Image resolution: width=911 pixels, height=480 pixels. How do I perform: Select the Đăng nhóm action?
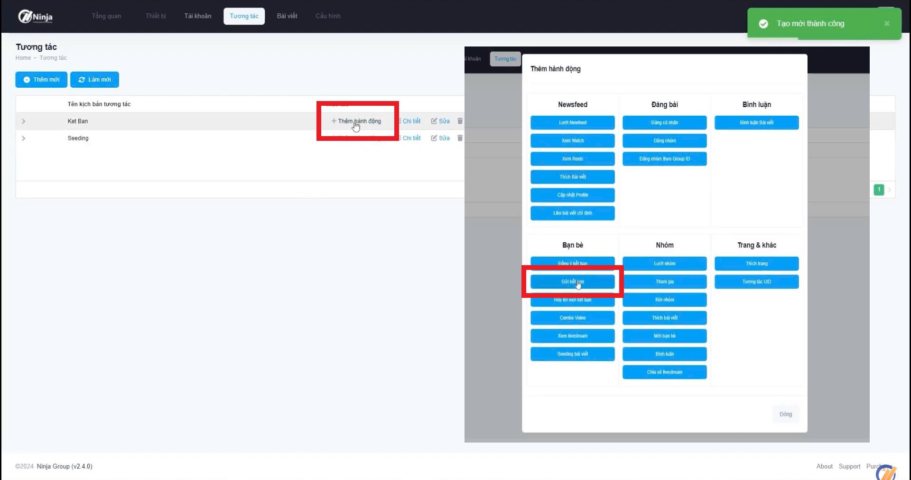coord(664,141)
